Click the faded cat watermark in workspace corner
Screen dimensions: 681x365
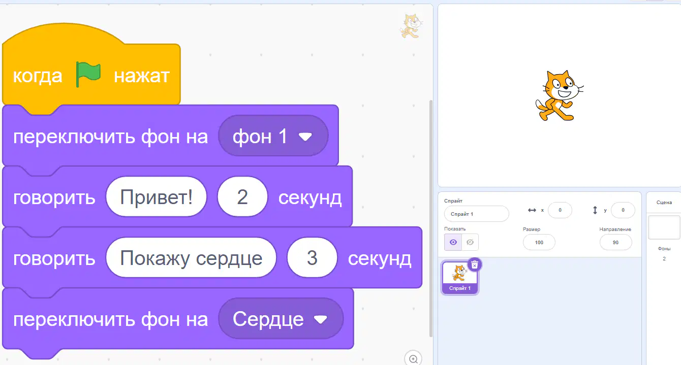[x=411, y=26]
